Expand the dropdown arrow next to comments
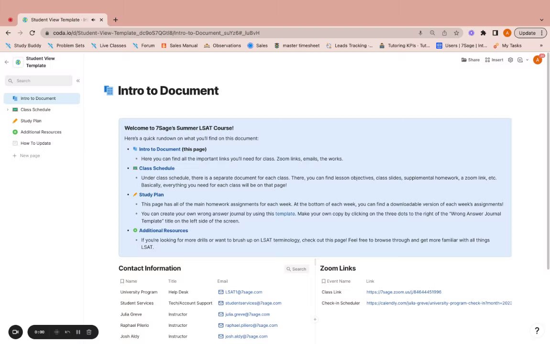550x344 pixels. [x=527, y=60]
